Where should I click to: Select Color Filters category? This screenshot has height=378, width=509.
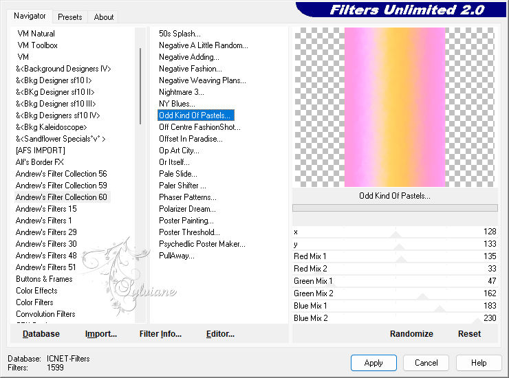pos(34,302)
